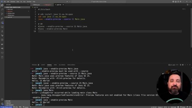Open the Extensions view

[x=2, y=23]
